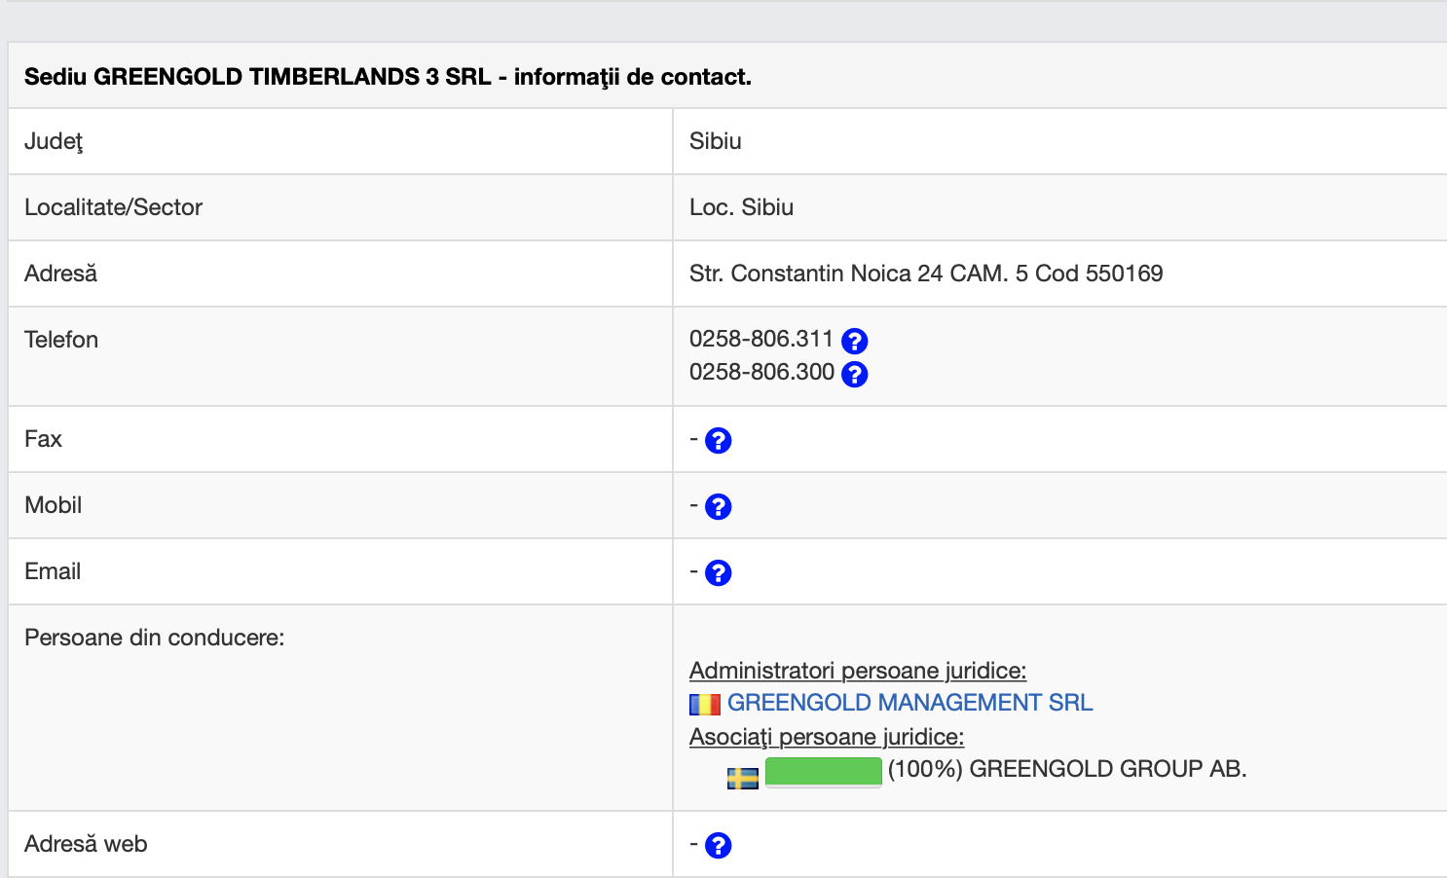
Task: Click the help icon beside phone 0258-806.311
Action: click(x=854, y=341)
